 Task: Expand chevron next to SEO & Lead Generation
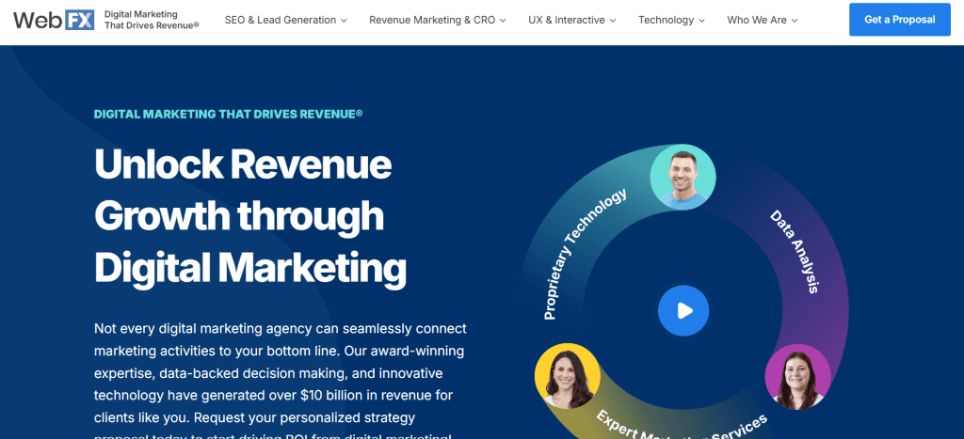click(344, 21)
